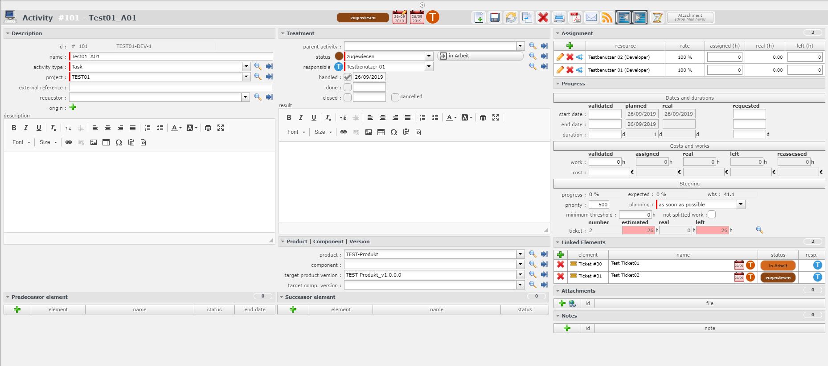The image size is (828, 366).
Task: Export activity as PDF
Action: [x=575, y=18]
